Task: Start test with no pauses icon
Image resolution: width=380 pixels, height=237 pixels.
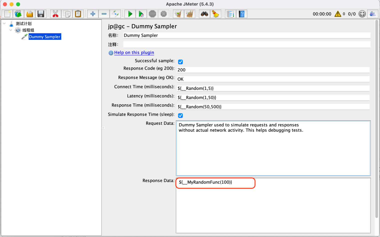Action: 141,14
